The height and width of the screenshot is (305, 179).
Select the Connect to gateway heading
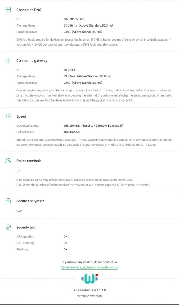coord(32,61)
